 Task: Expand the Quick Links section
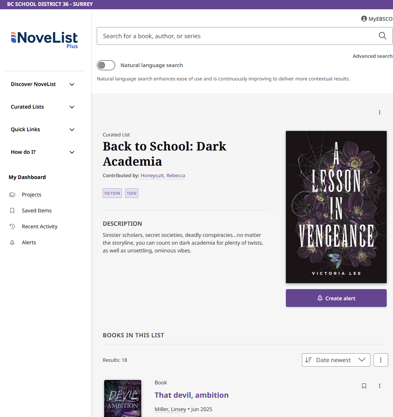click(x=43, y=129)
